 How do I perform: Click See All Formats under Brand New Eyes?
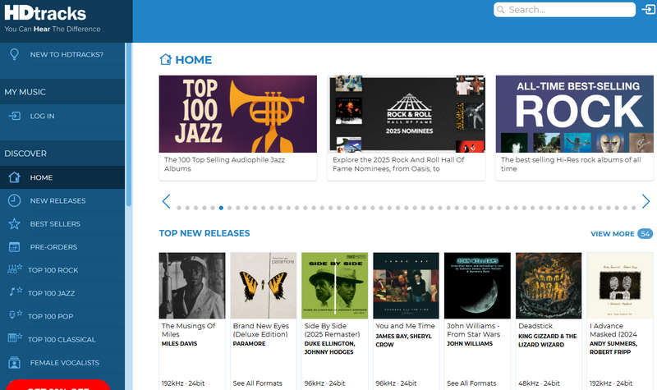258,383
